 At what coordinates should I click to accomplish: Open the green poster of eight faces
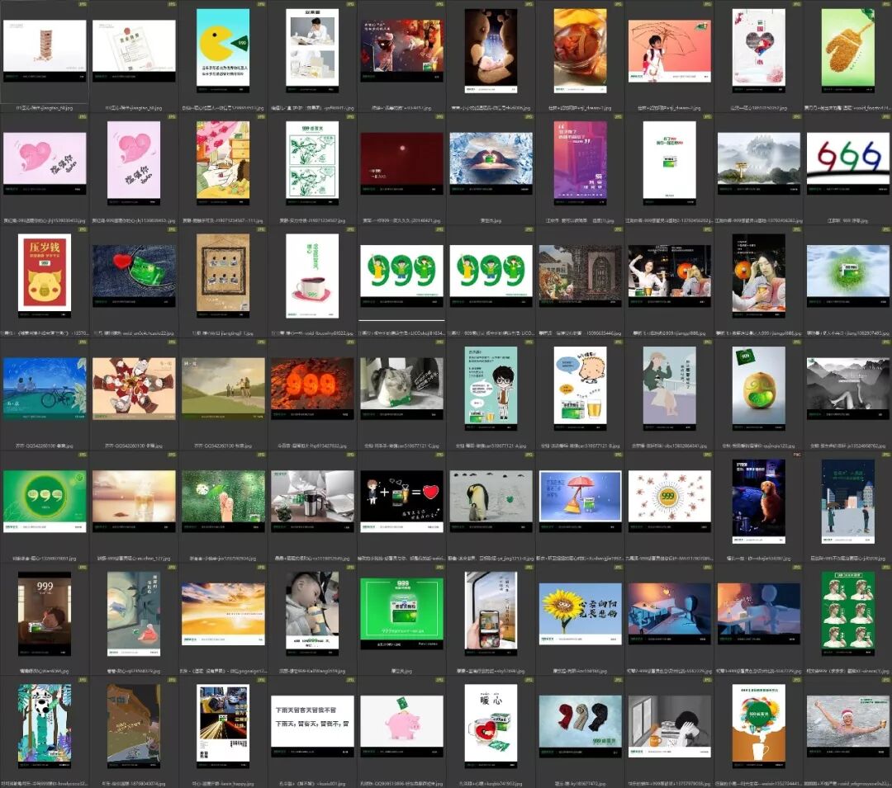(x=848, y=614)
